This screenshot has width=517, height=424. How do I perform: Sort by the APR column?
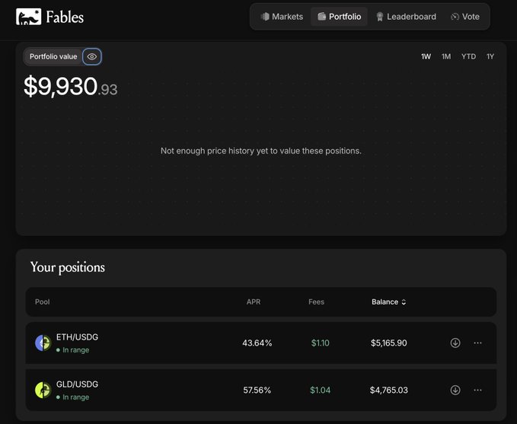(x=254, y=302)
